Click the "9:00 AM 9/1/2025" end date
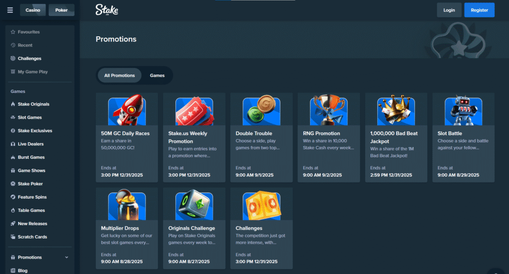 coord(254,175)
